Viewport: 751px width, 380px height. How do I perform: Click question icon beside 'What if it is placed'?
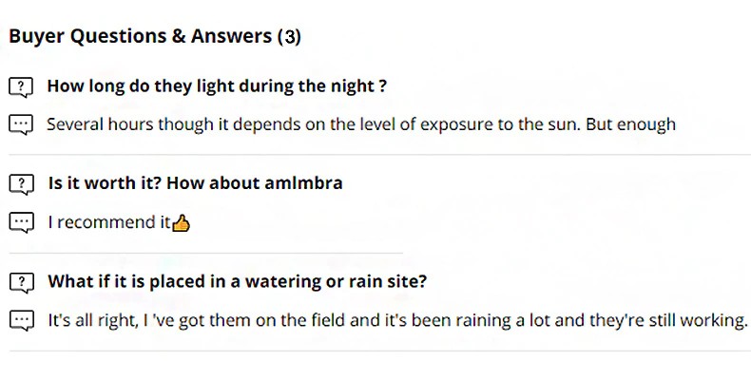(21, 283)
